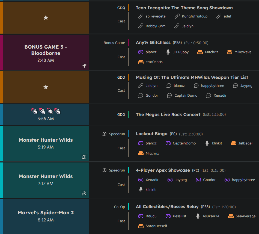Click couch icon next to SatanHerself
This screenshot has height=234, width=259.
click(x=141, y=226)
